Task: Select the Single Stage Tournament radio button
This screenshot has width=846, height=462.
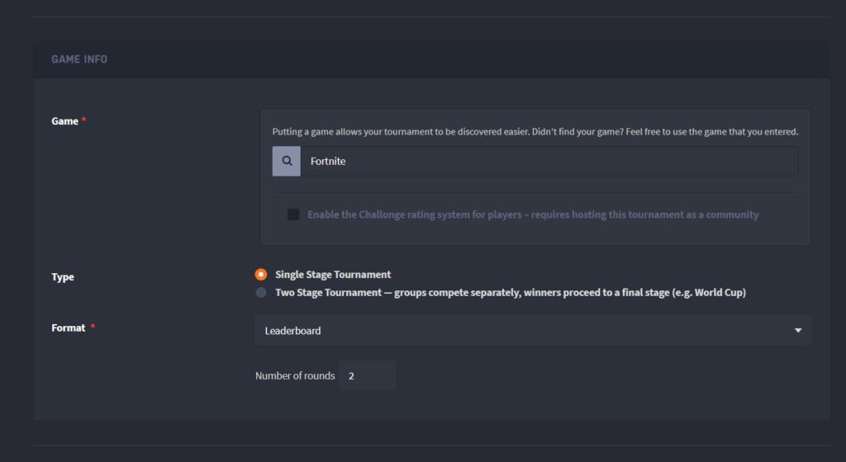Action: click(261, 275)
